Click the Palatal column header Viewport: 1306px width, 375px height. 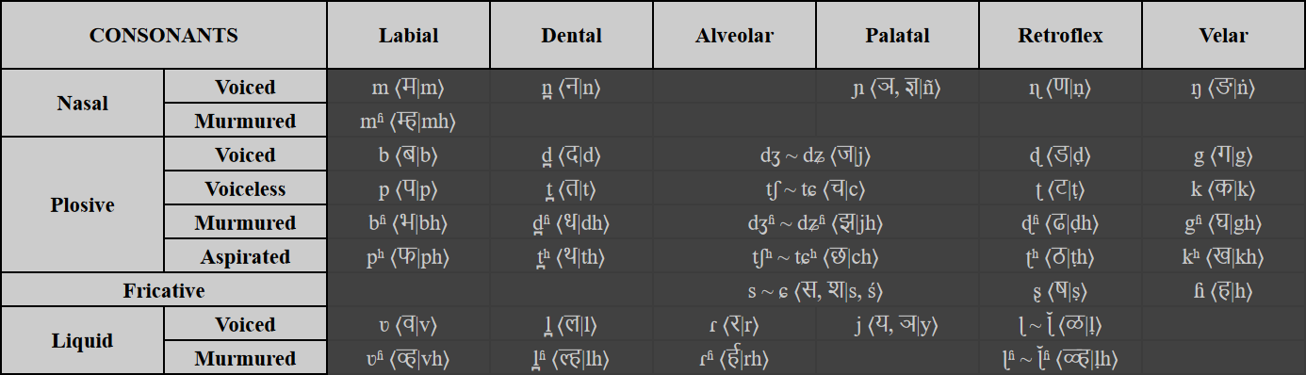pos(898,36)
